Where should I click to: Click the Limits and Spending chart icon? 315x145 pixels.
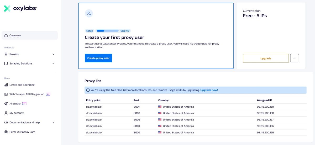point(6,85)
